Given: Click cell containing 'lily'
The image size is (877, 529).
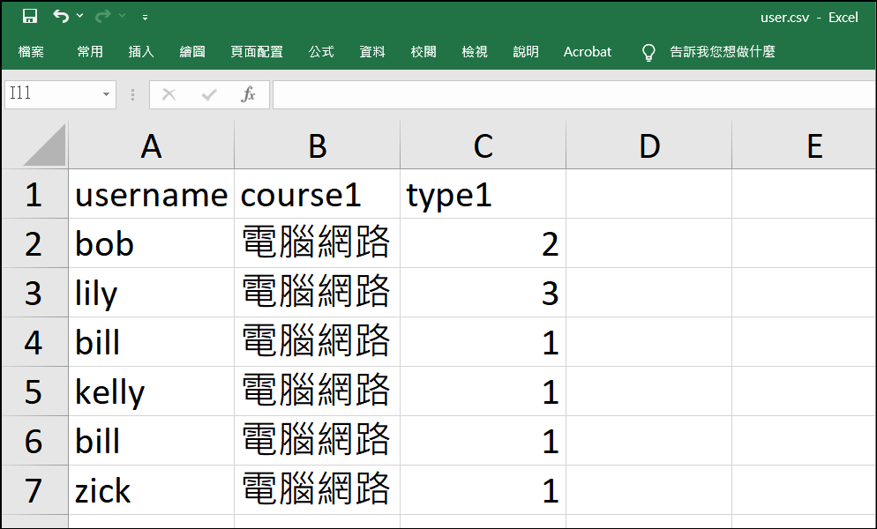Looking at the screenshot, I should click(x=151, y=293).
